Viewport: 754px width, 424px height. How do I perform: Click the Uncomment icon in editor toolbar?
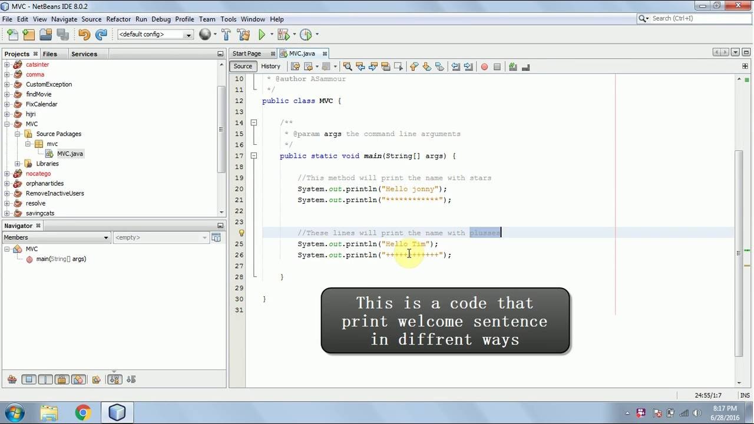(x=525, y=67)
